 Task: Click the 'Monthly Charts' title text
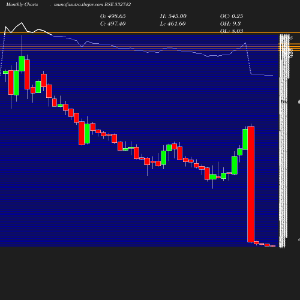[x=22, y=5]
